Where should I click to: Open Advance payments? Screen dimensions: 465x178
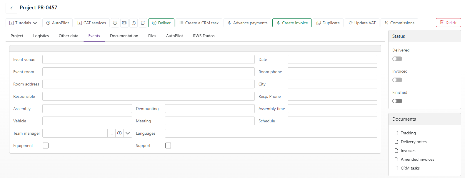point(247,23)
